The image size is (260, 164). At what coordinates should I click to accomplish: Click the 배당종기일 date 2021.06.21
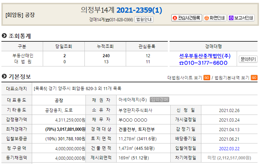(229, 139)
